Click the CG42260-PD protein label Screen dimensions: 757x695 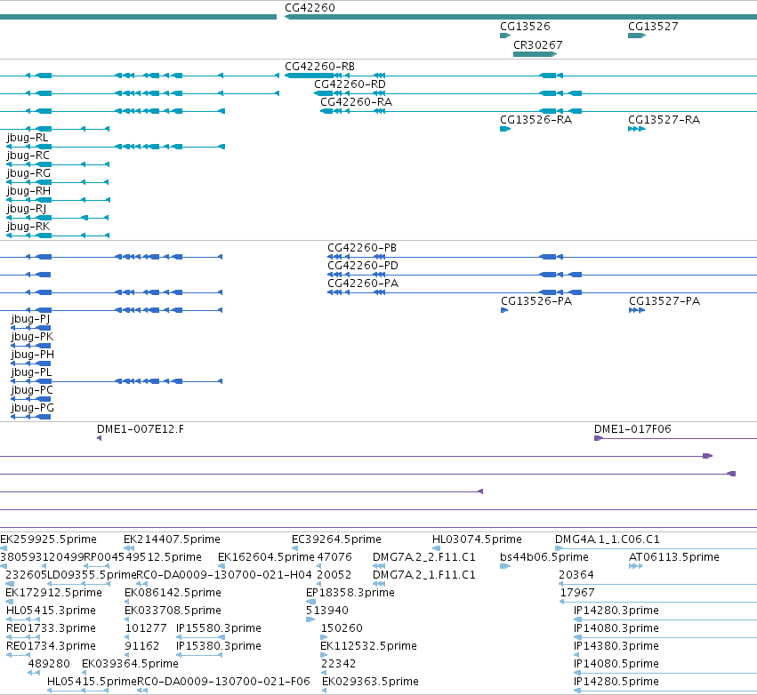363,266
